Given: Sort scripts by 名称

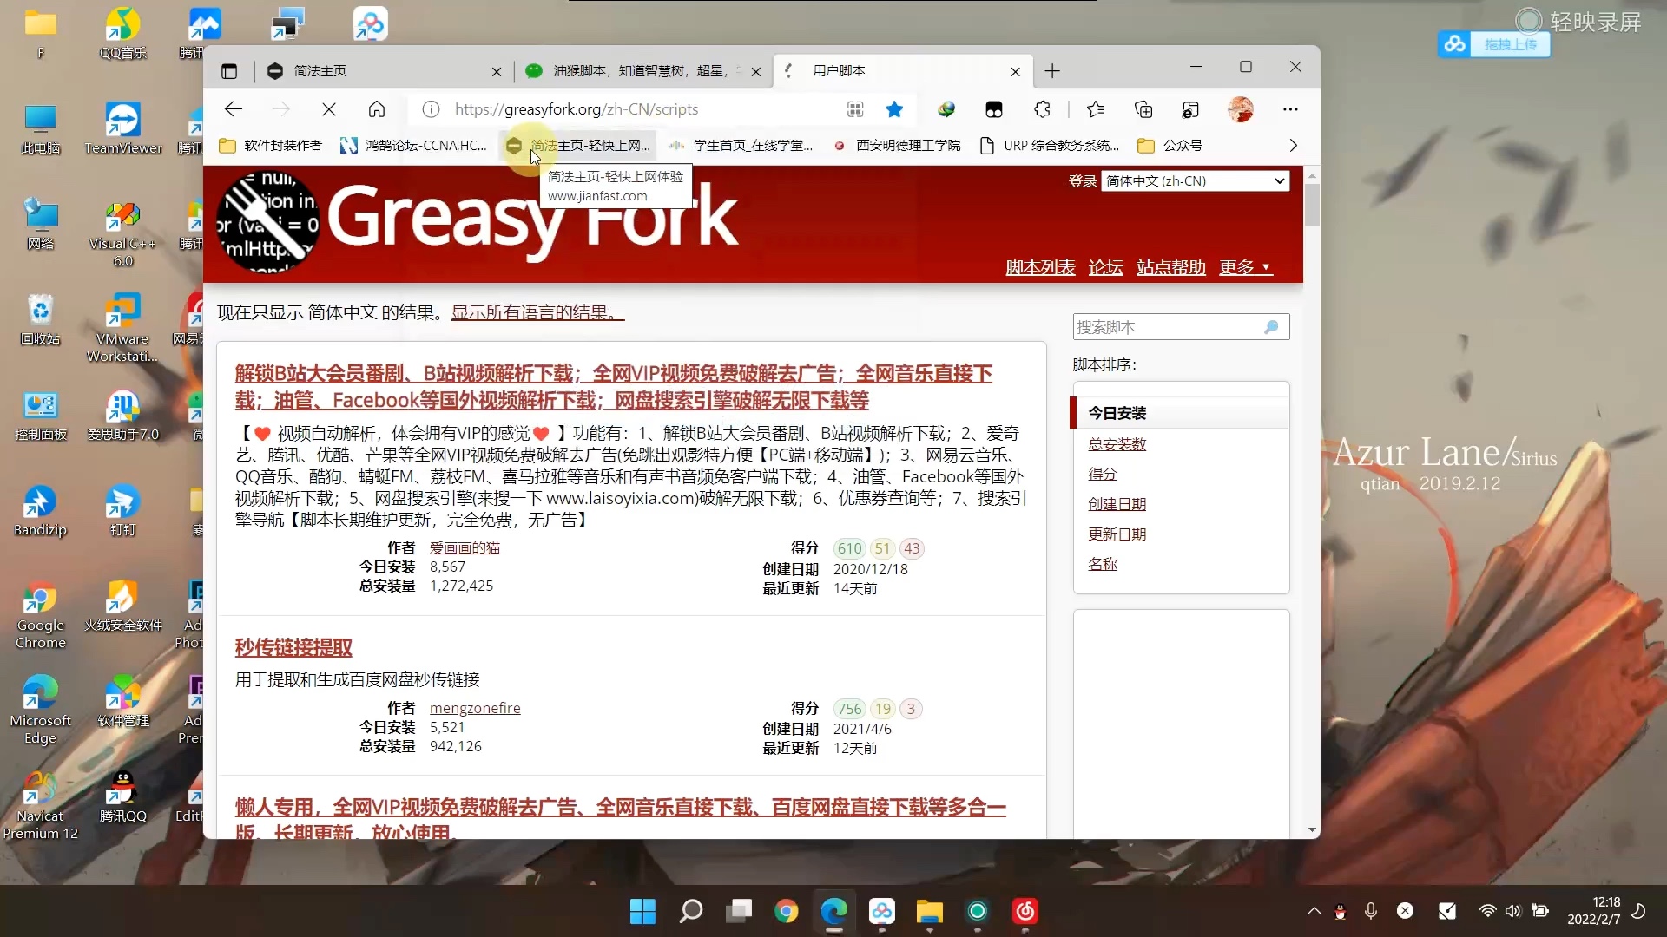Looking at the screenshot, I should 1103,564.
